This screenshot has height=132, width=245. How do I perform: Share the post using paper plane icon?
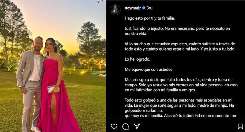pyautogui.click(x=137, y=126)
